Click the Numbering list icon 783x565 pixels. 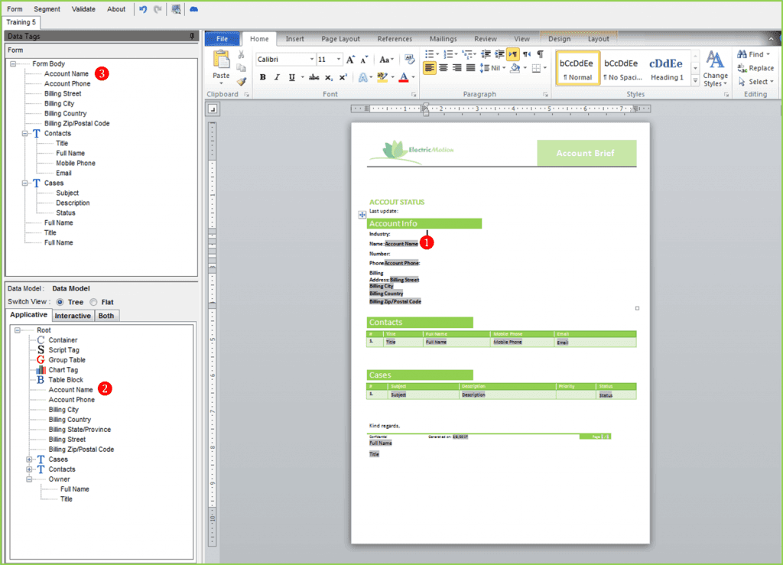(x=448, y=54)
